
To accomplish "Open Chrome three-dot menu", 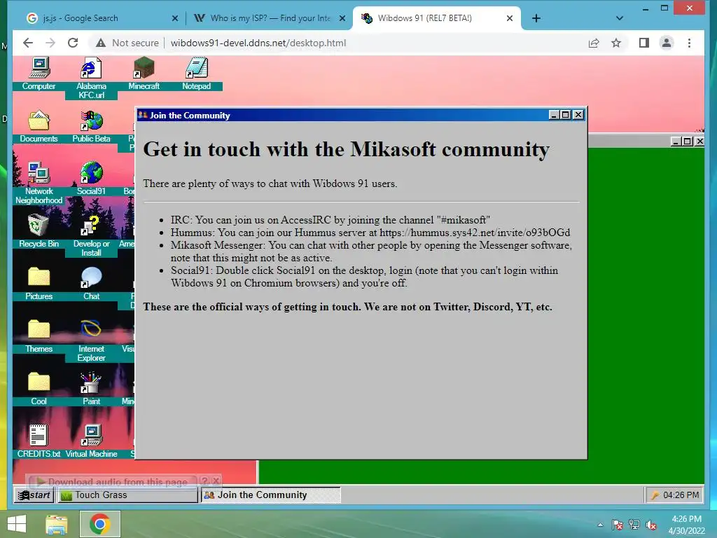I will 689,43.
